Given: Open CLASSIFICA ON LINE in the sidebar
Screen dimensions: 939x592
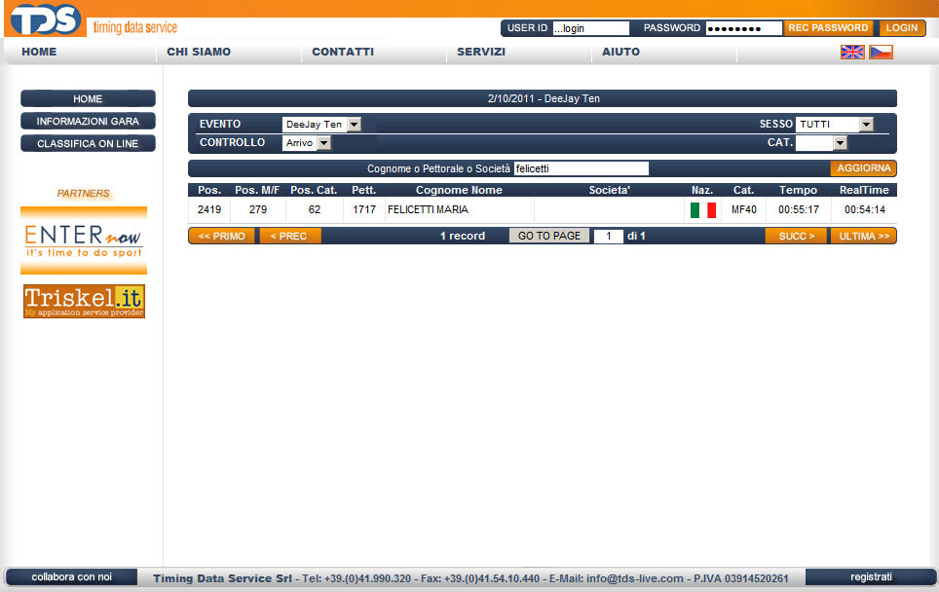Looking at the screenshot, I should pos(88,144).
